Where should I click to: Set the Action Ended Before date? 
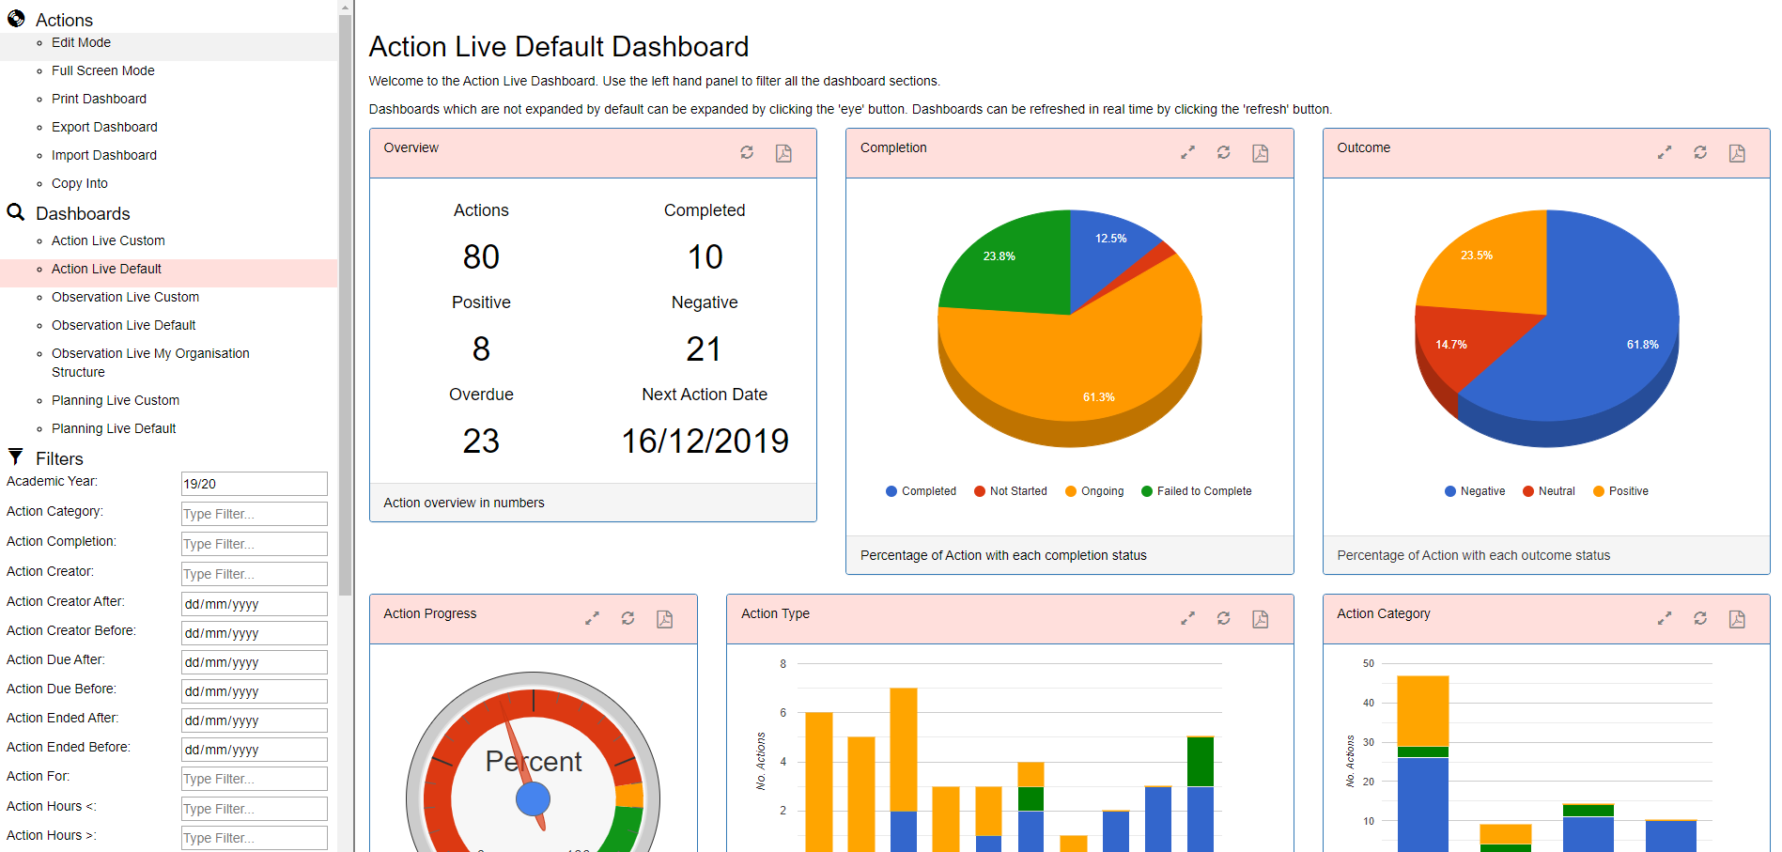[255, 750]
